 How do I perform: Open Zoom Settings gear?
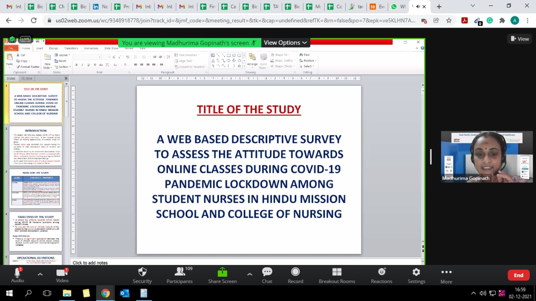pyautogui.click(x=416, y=275)
